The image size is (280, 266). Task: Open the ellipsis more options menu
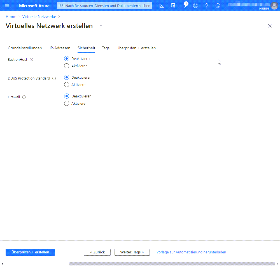(102, 26)
